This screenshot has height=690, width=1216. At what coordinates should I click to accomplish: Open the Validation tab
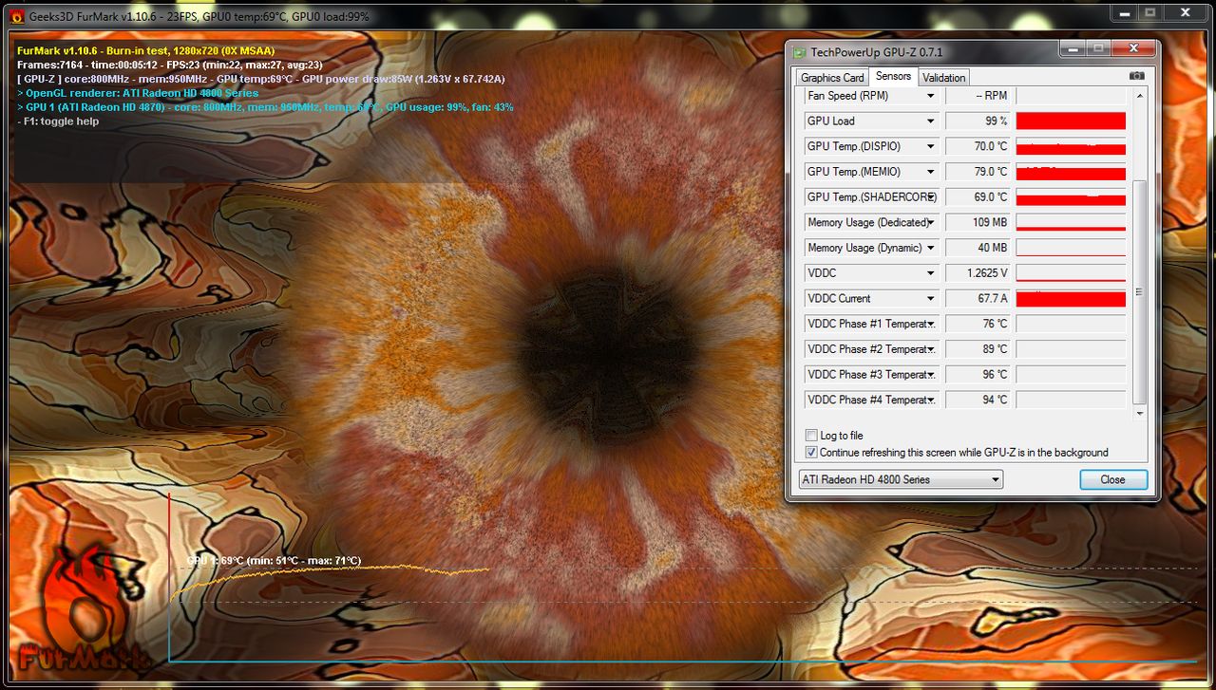tap(943, 78)
